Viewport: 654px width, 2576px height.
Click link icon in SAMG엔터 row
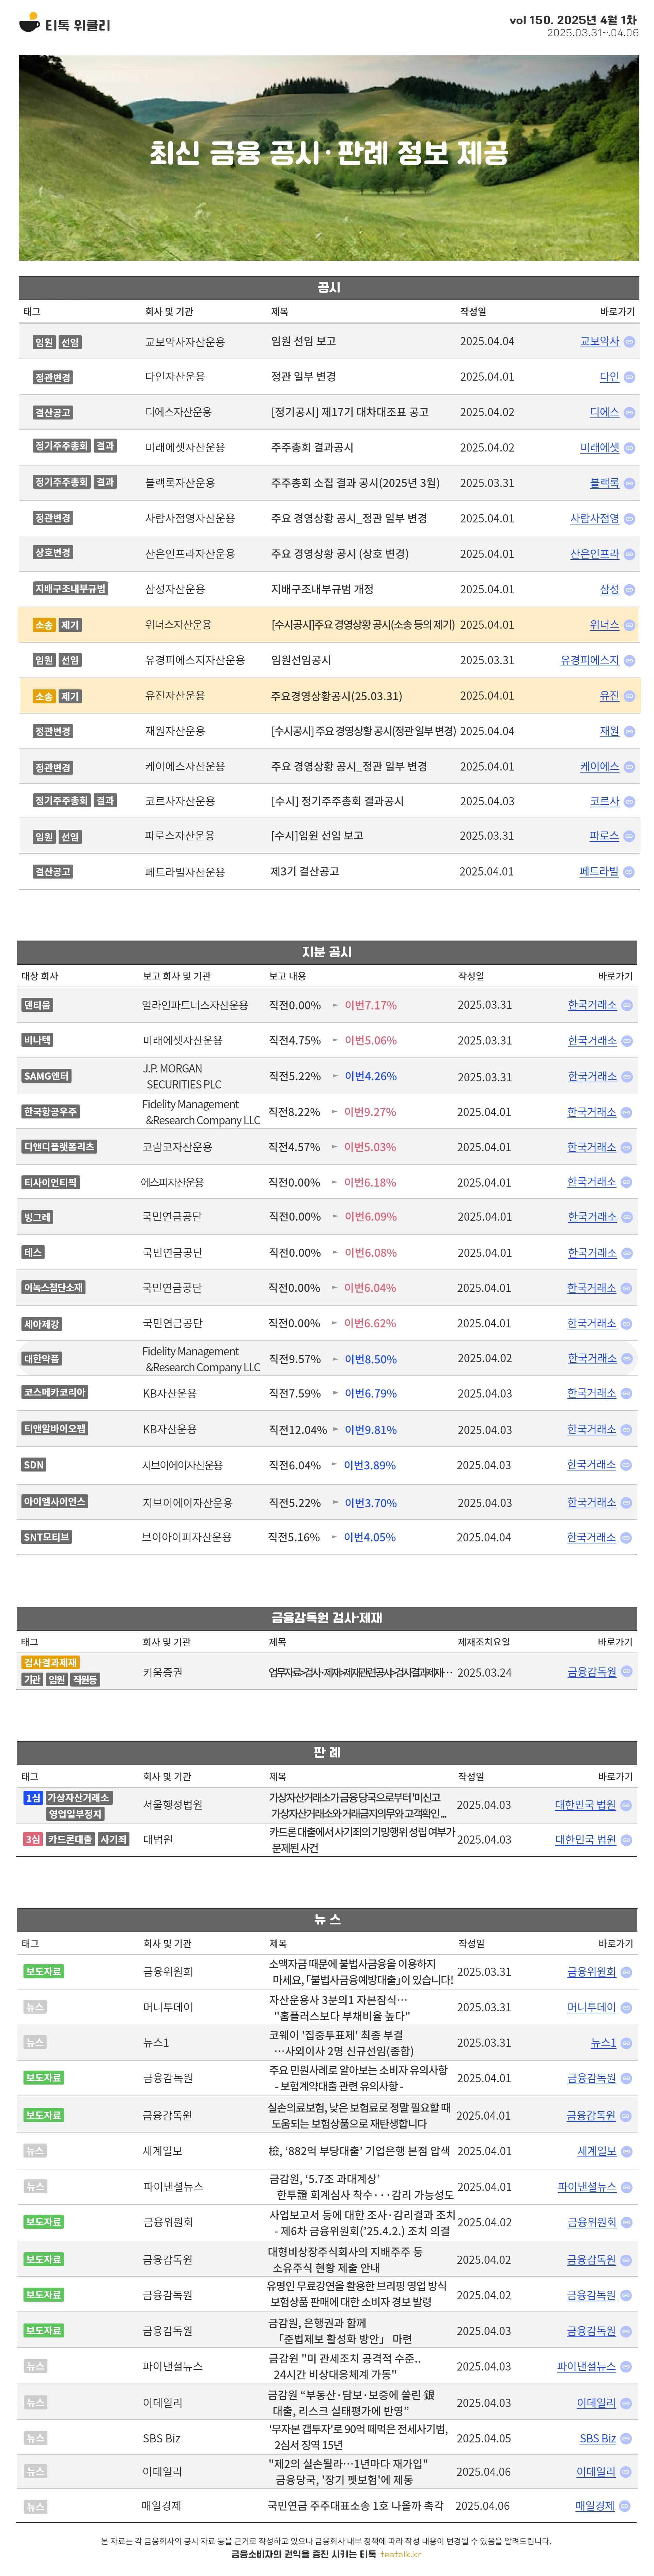coord(627,1077)
